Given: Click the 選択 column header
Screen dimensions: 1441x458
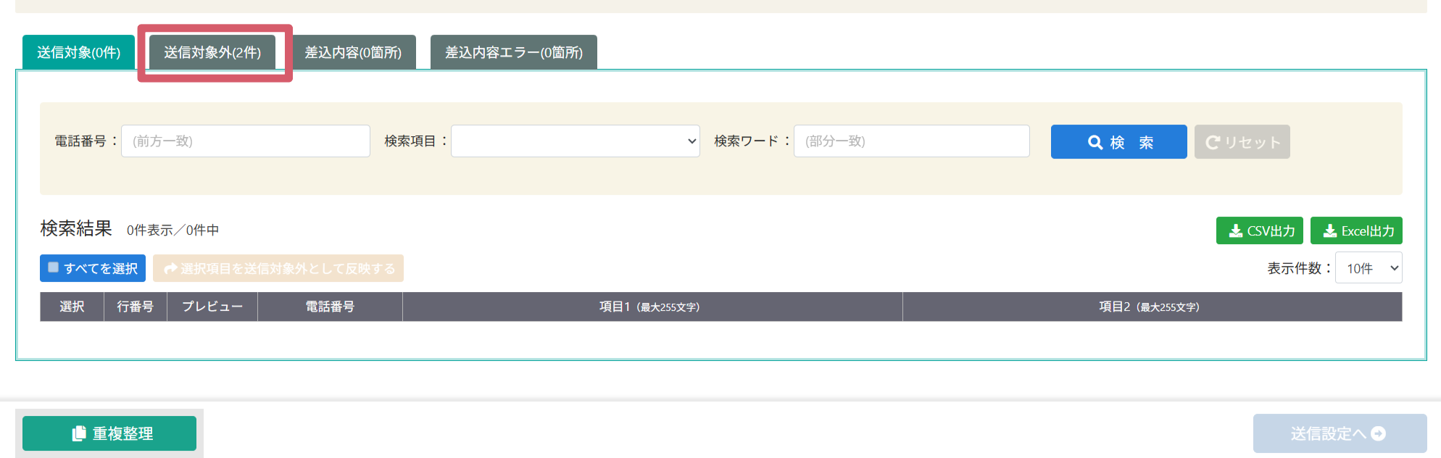Looking at the screenshot, I should (x=72, y=307).
